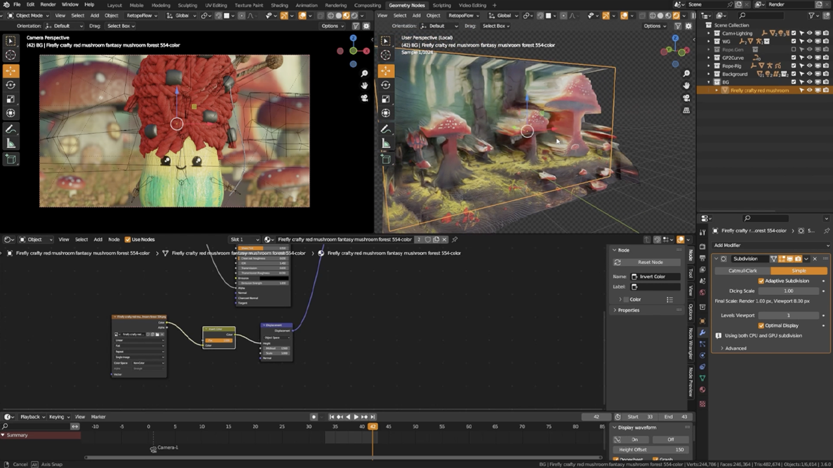Select the Cursor tool in left viewport

tap(10, 55)
